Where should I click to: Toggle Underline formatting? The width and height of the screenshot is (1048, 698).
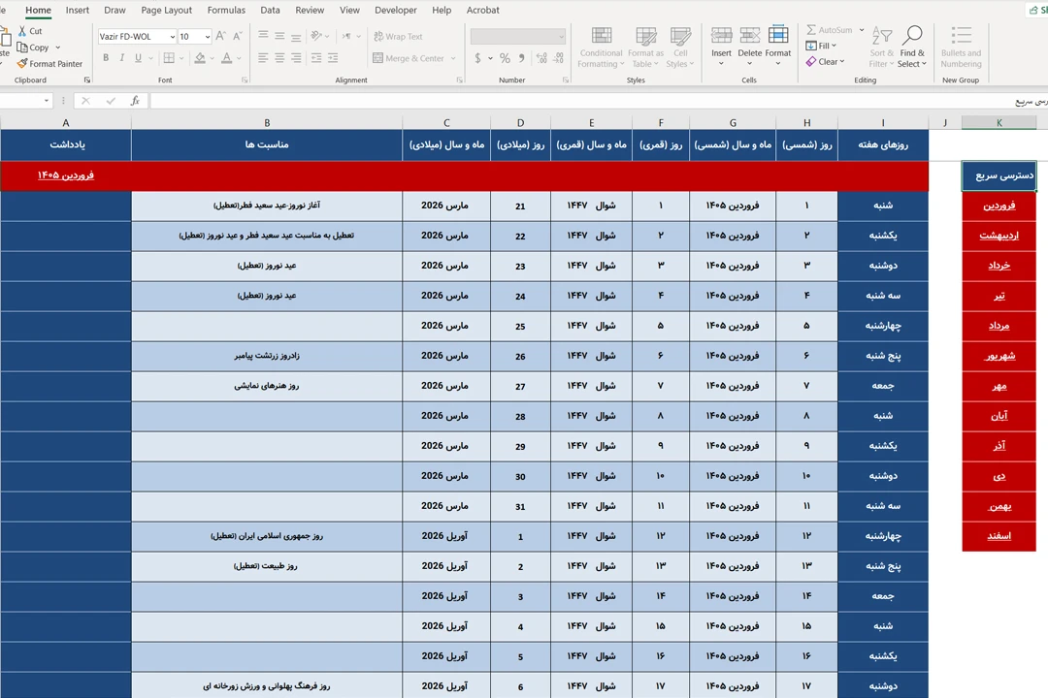pos(140,58)
